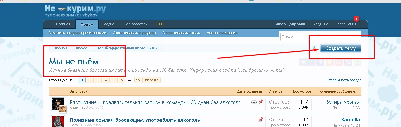Image resolution: width=401 pixels, height=127 pixels.
Task: Open the Медиа navigation tab
Action: tap(109, 24)
